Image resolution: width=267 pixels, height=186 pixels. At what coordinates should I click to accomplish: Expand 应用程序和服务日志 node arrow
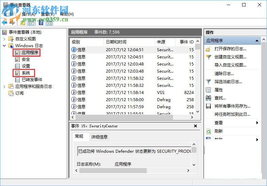[x=4, y=87]
